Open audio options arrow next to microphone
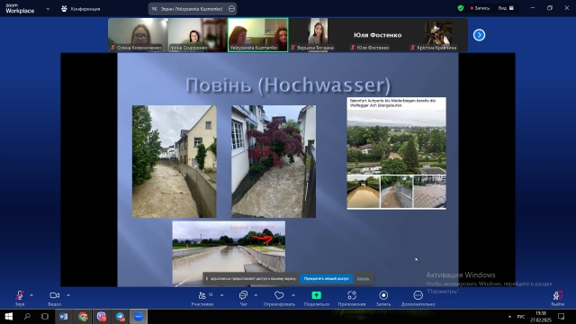This screenshot has height=324, width=576. 31,295
